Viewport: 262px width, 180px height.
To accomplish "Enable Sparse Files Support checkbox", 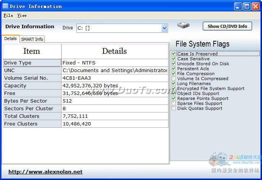I will point(174,103).
